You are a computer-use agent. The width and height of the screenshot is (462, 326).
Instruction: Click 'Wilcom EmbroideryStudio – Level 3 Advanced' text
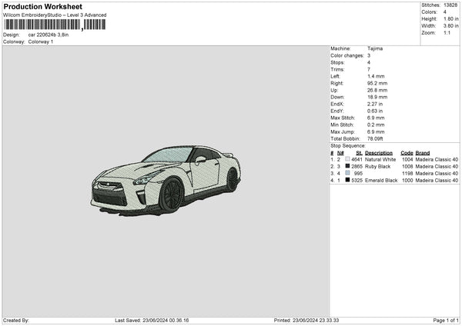click(x=55, y=15)
